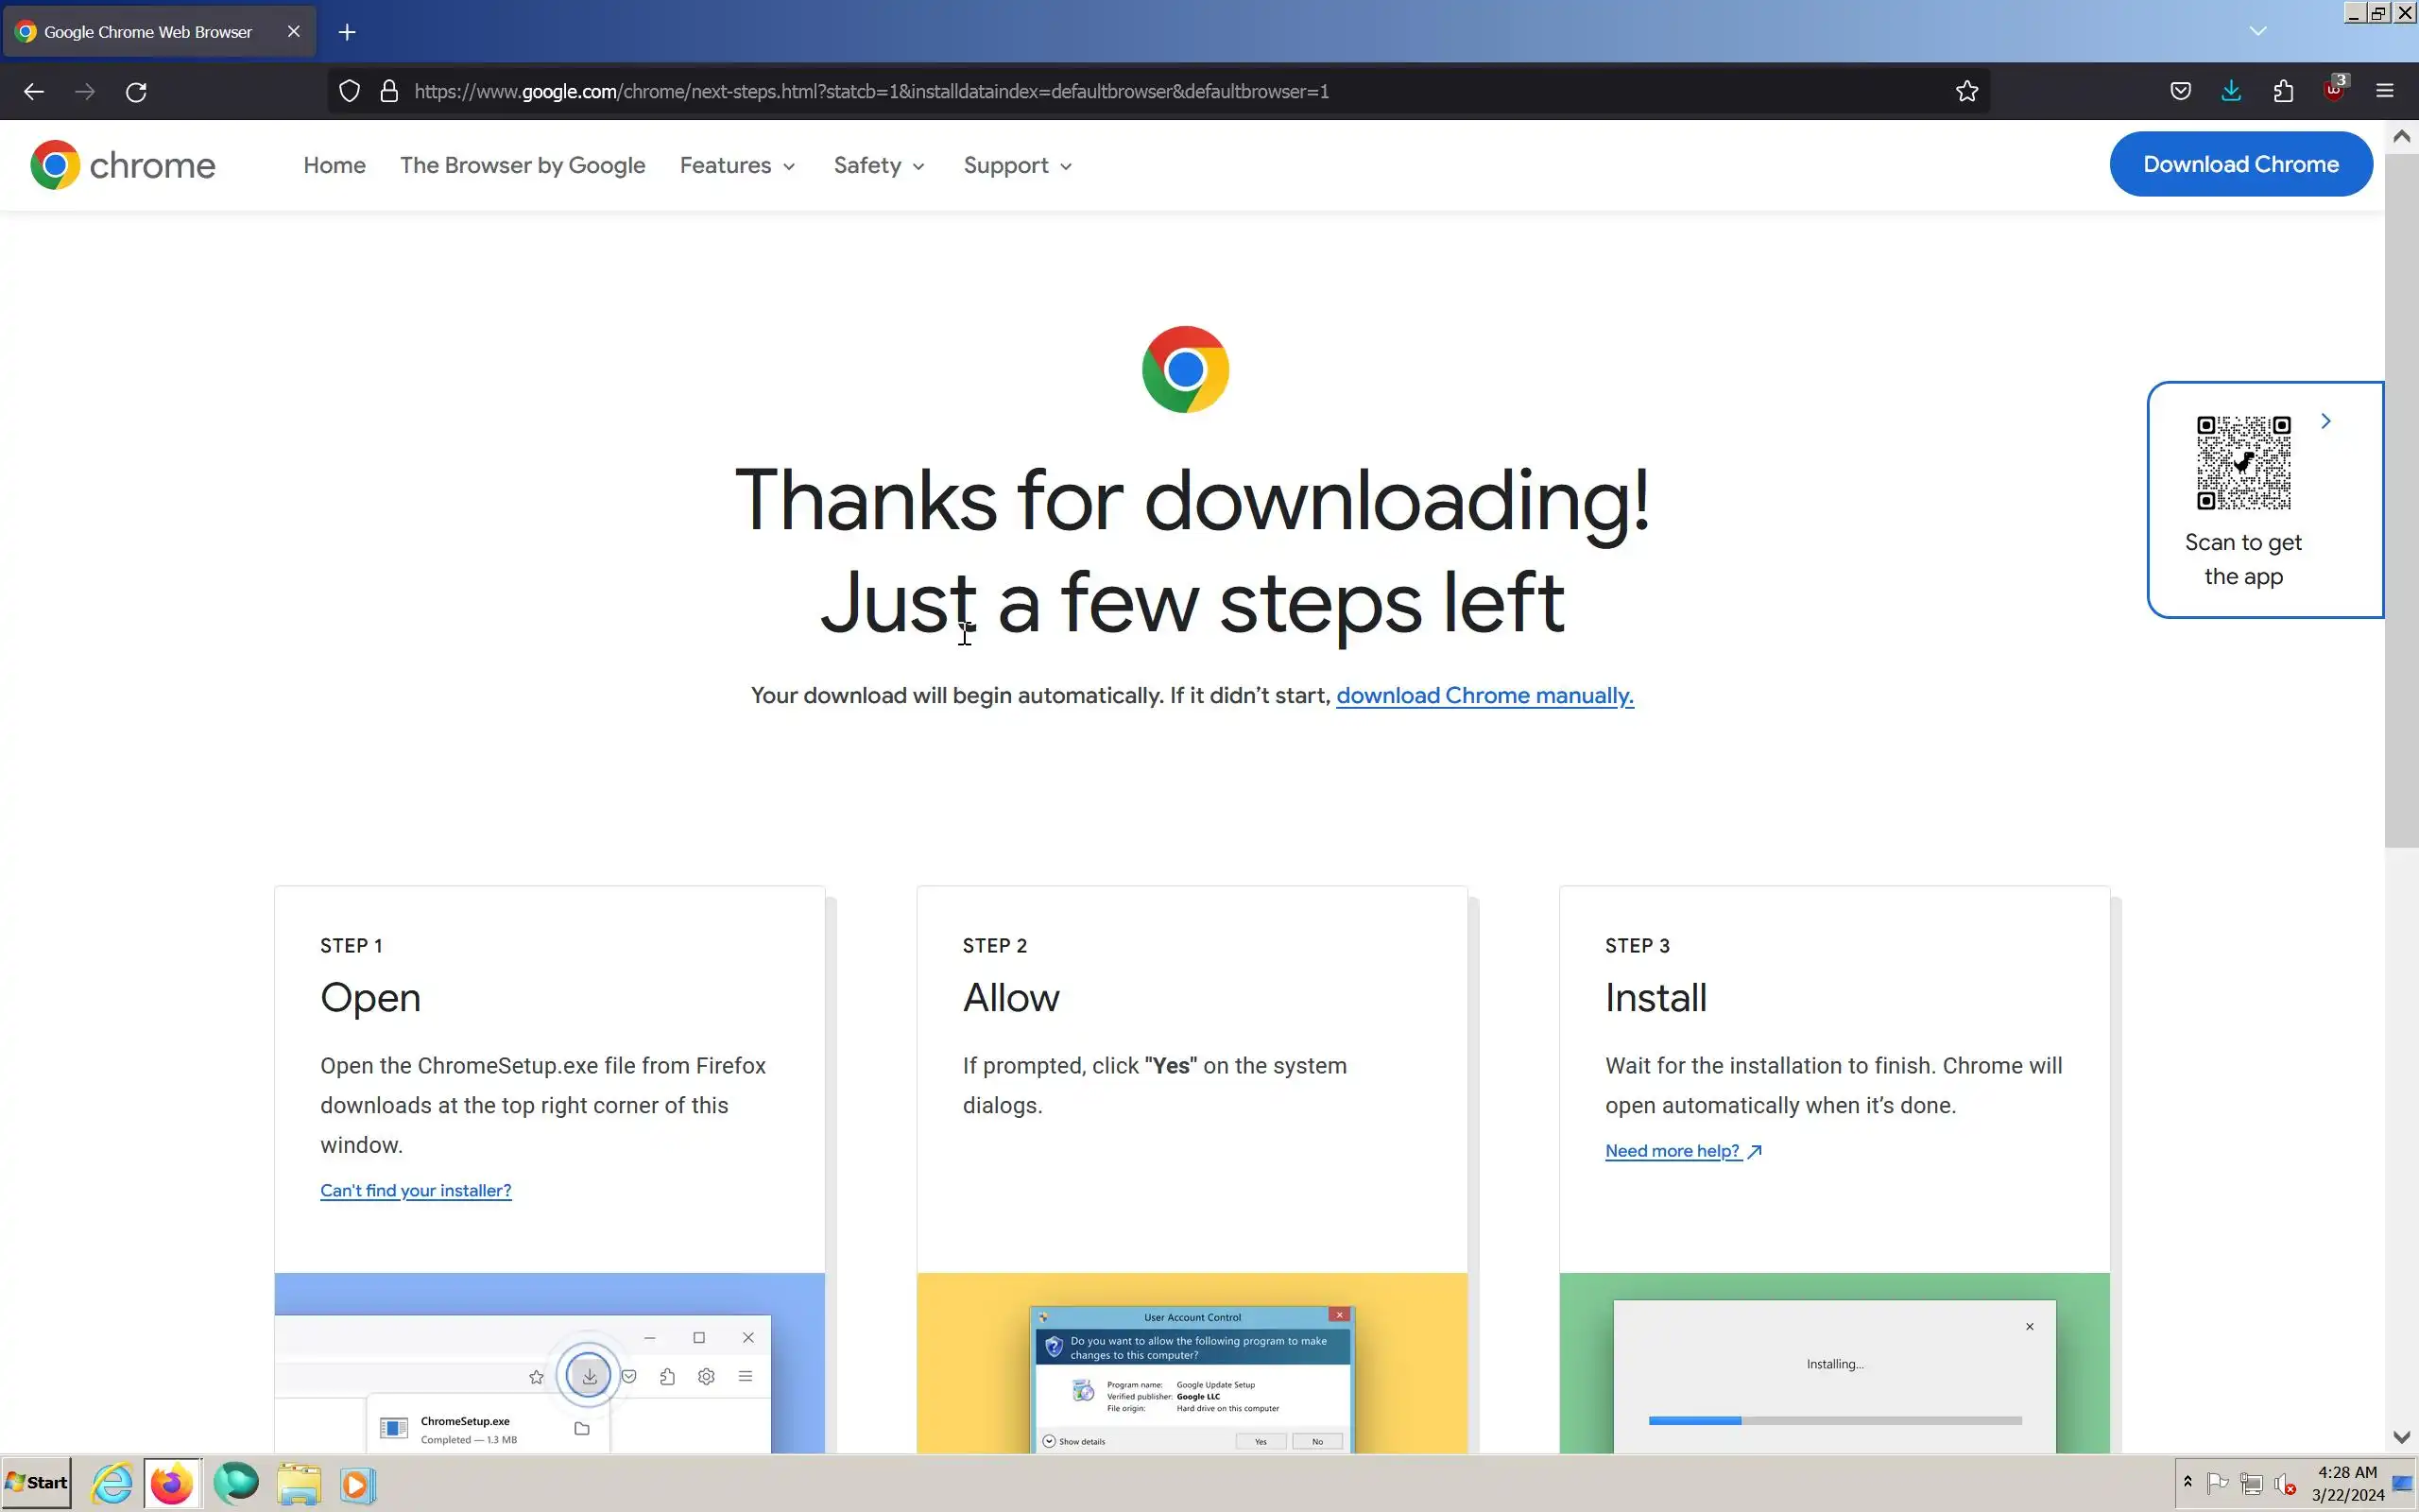
Task: Reload the current page
Action: (136, 92)
